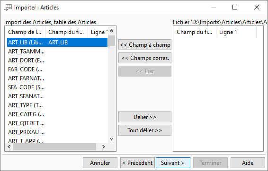The width and height of the screenshot is (268, 171).
Task: Click the scroll down arrow in field list
Action: click(112, 139)
